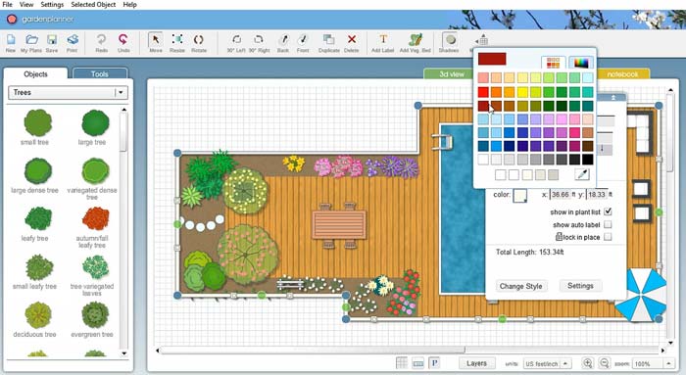This screenshot has height=375, width=686.
Task: Open the File menu
Action: pyautogui.click(x=8, y=4)
